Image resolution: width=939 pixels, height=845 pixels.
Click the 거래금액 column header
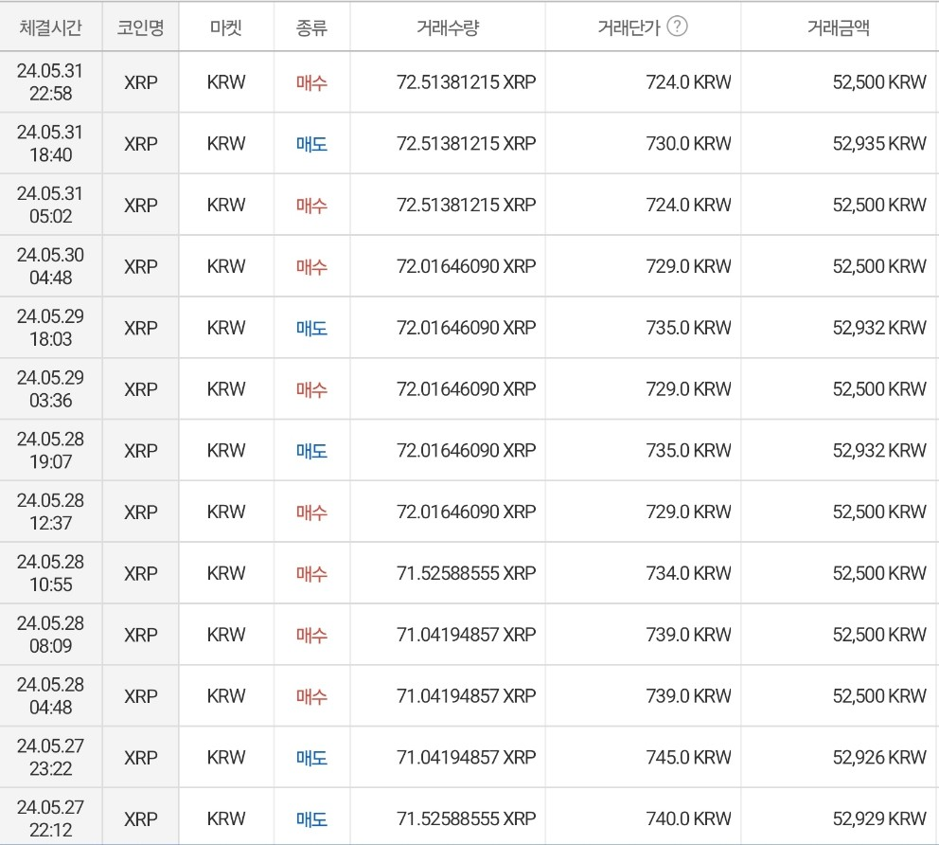point(839,27)
